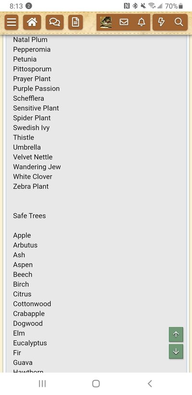The height and width of the screenshot is (395, 192).
Task: Tap the Zebra Plant list entry
Action: [x=31, y=186]
